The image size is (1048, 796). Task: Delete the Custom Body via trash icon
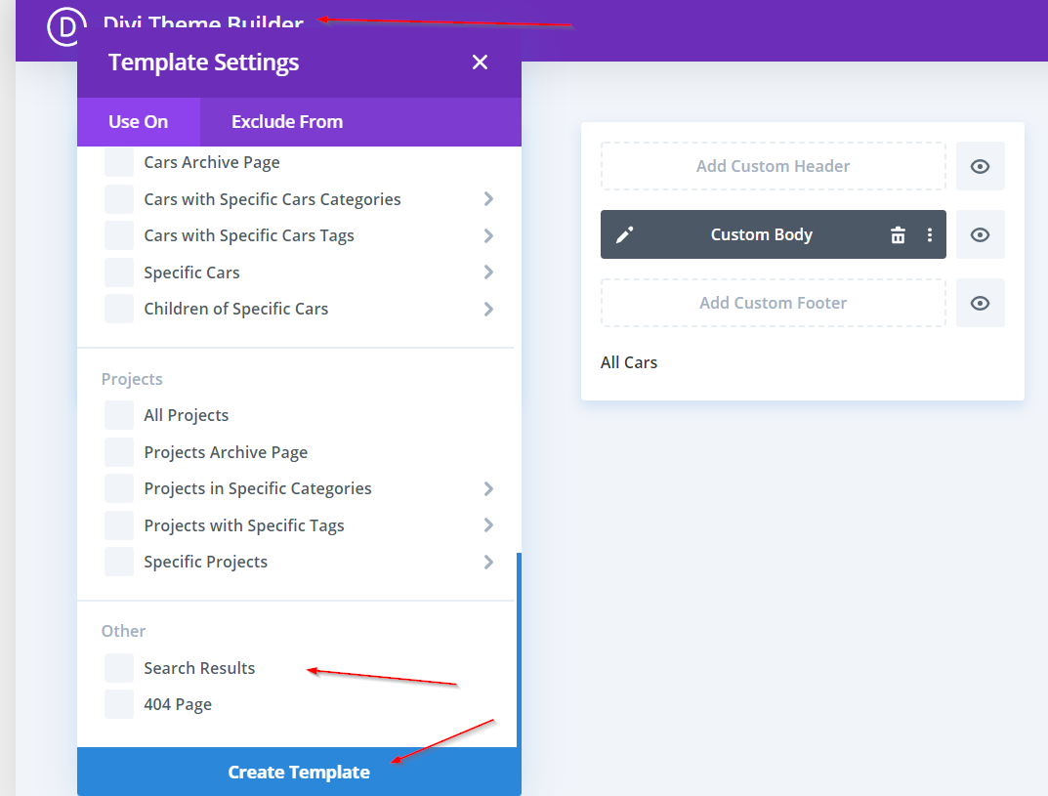pos(898,234)
